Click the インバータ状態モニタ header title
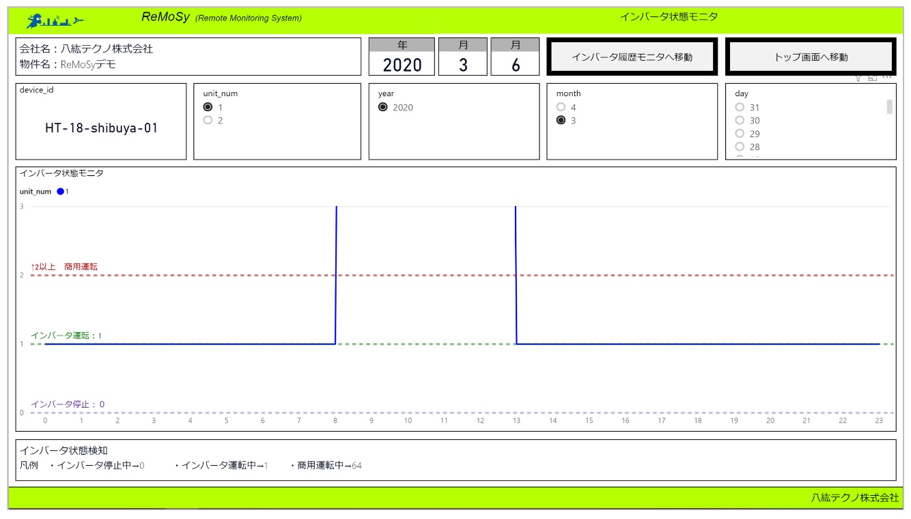This screenshot has width=911, height=519. pyautogui.click(x=669, y=16)
